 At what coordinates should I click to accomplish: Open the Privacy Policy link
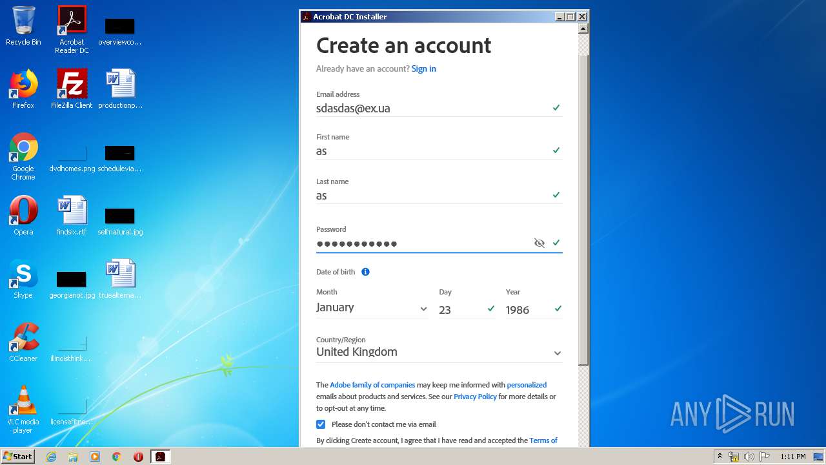coord(475,397)
